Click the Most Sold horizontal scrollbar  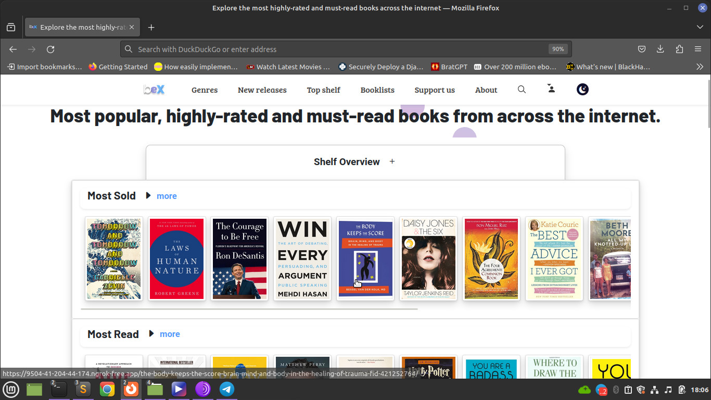(249, 309)
